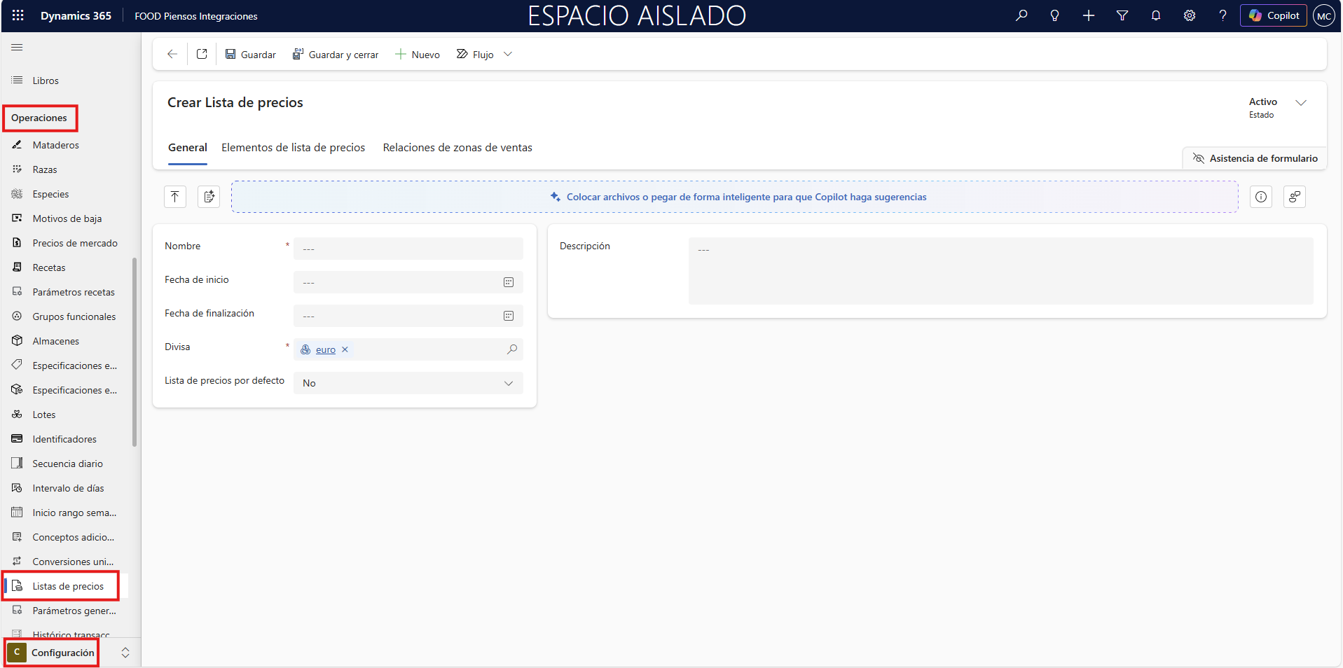Image resolution: width=1343 pixels, height=668 pixels.
Task: Click Guardar y cerrar
Action: tap(336, 55)
